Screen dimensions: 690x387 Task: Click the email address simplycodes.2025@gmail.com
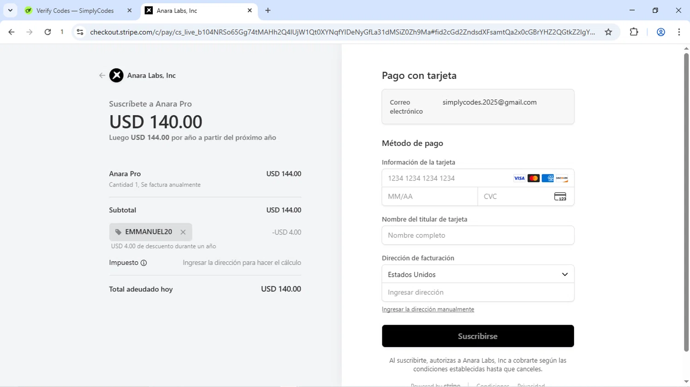[489, 102]
